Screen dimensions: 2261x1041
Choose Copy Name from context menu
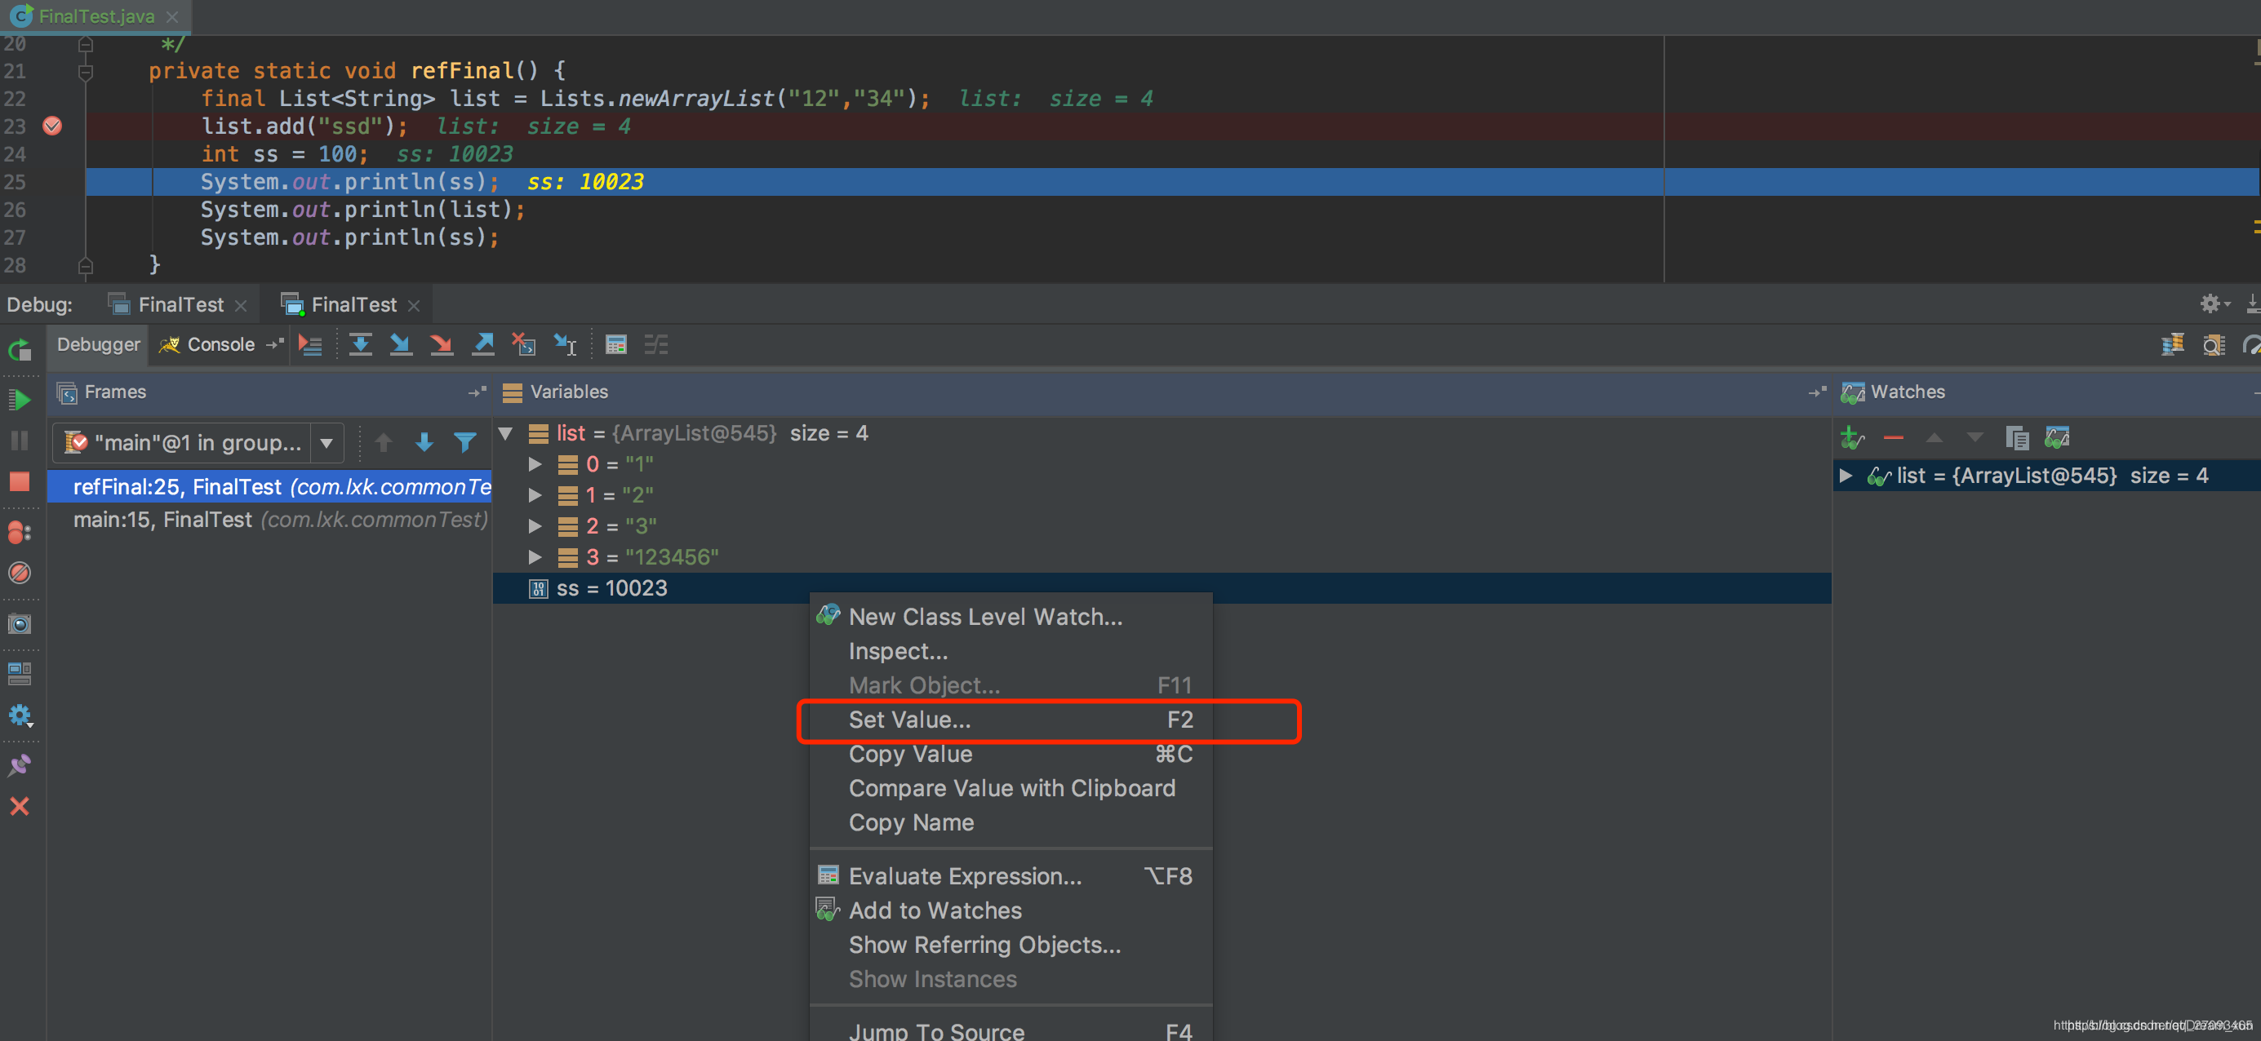[x=1011, y=822]
